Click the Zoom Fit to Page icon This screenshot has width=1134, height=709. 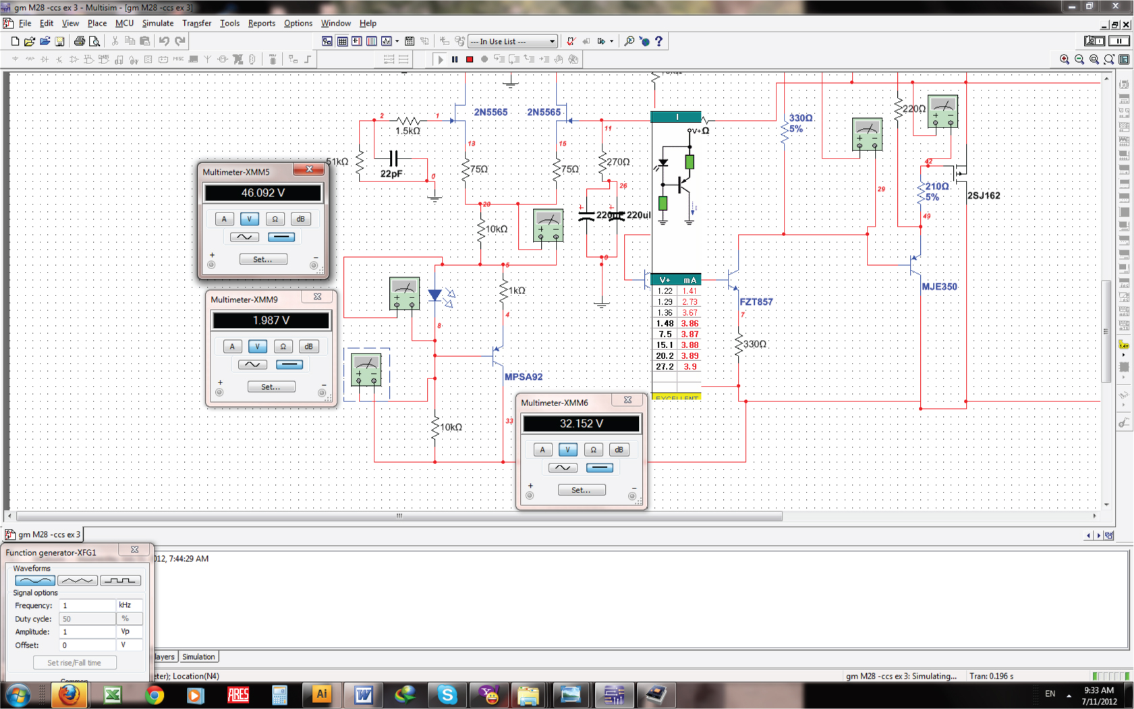[x=1109, y=59]
